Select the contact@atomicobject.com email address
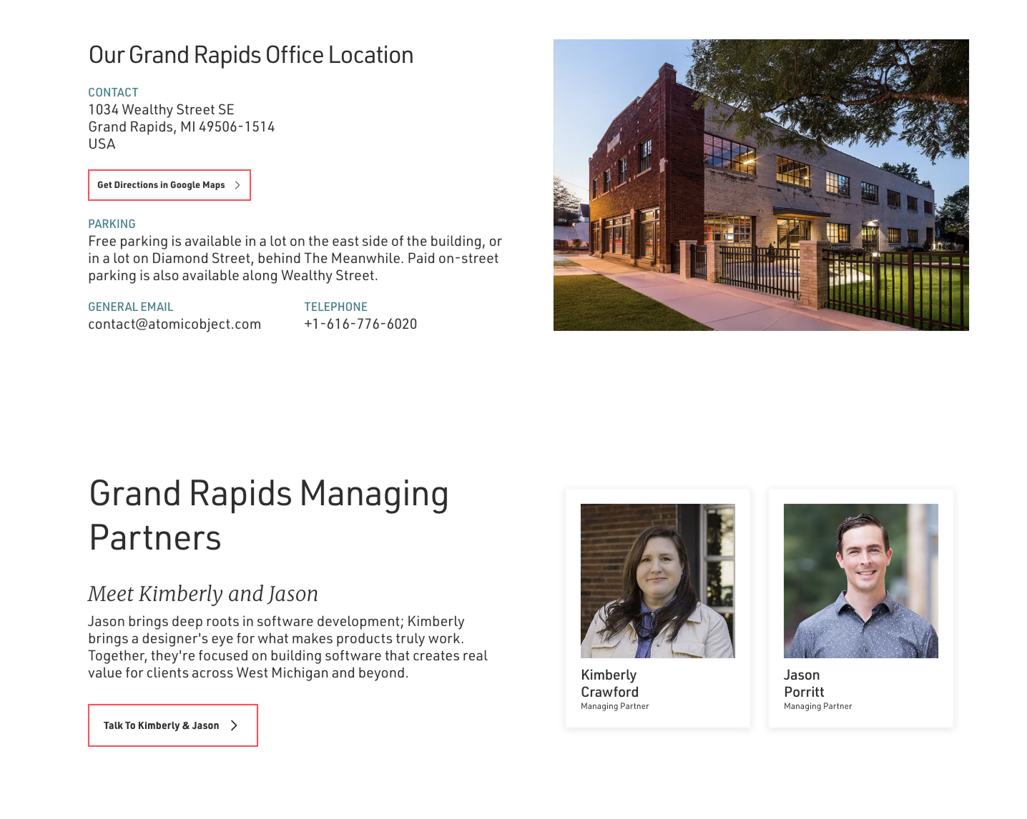This screenshot has width=1027, height=819. pyautogui.click(x=175, y=324)
